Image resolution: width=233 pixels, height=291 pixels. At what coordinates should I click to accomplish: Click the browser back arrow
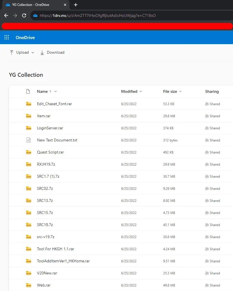[6, 15]
